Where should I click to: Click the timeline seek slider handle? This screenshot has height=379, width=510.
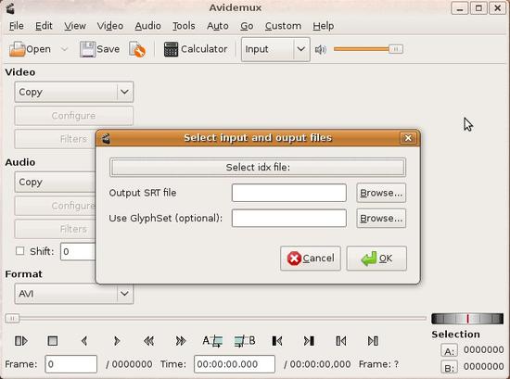point(12,318)
